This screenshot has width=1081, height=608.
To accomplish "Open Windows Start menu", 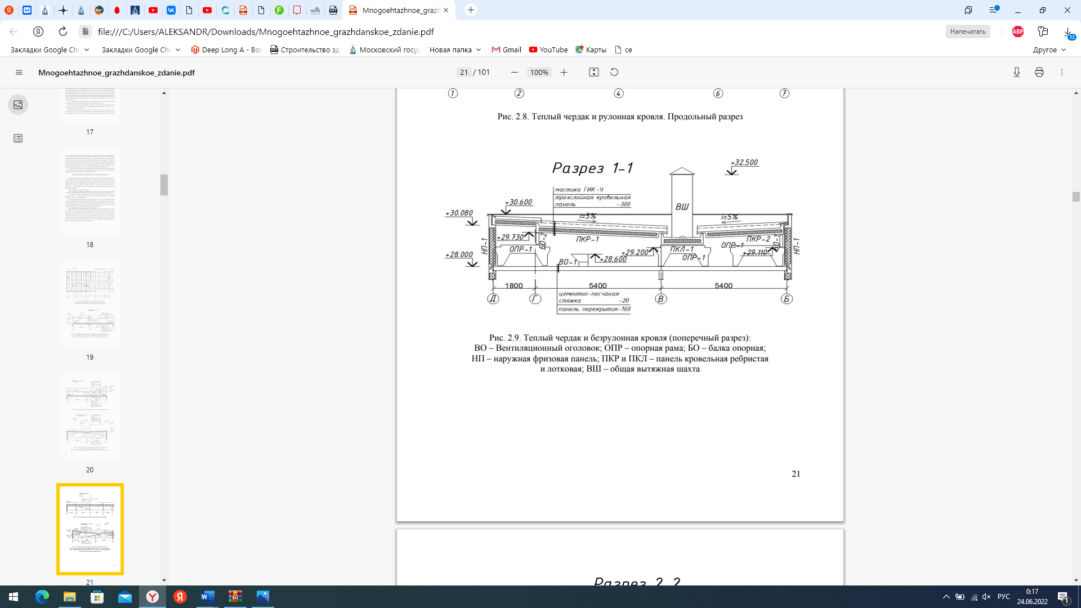I will point(14,597).
